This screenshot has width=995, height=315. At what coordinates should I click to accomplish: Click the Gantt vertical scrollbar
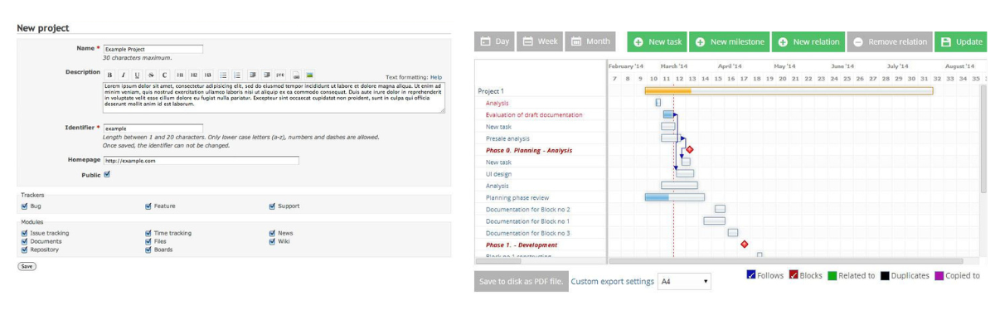tap(983, 139)
